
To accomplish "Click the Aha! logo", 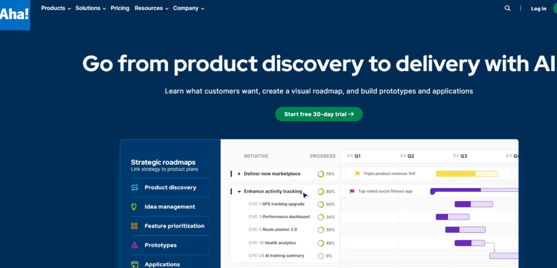I will 15,15.
